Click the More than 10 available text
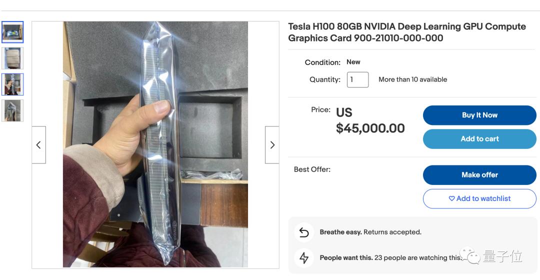The height and width of the screenshot is (280, 540). coord(412,79)
